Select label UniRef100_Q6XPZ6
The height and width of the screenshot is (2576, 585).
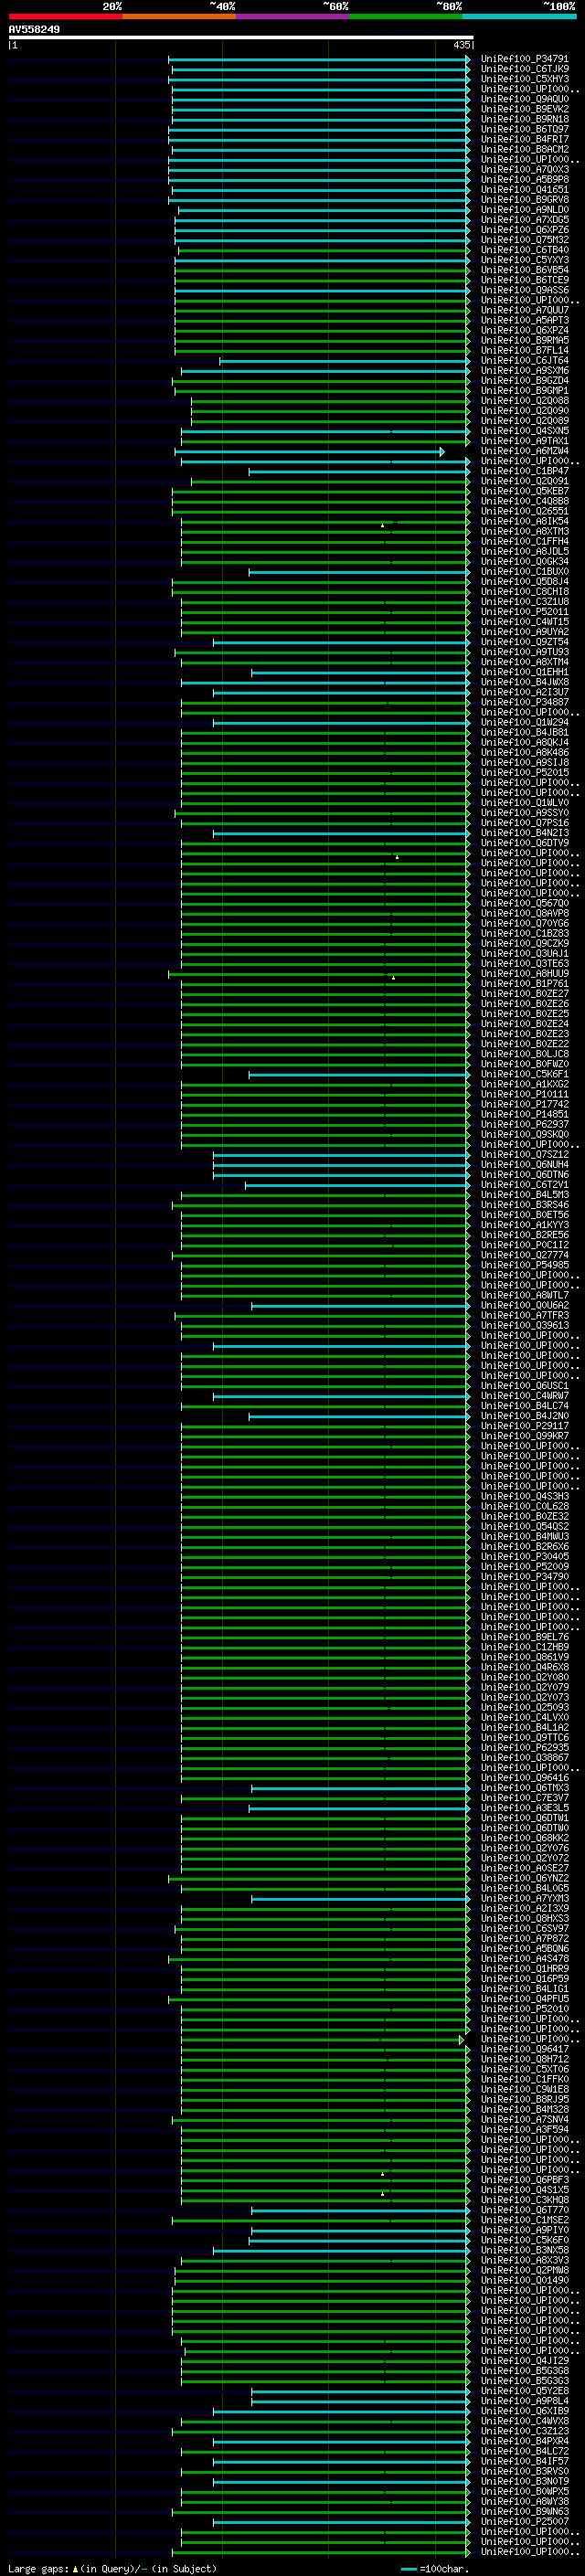click(x=524, y=230)
